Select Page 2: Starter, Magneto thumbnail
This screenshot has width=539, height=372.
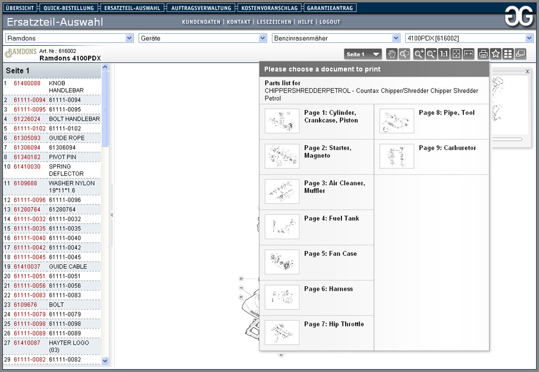[282, 156]
